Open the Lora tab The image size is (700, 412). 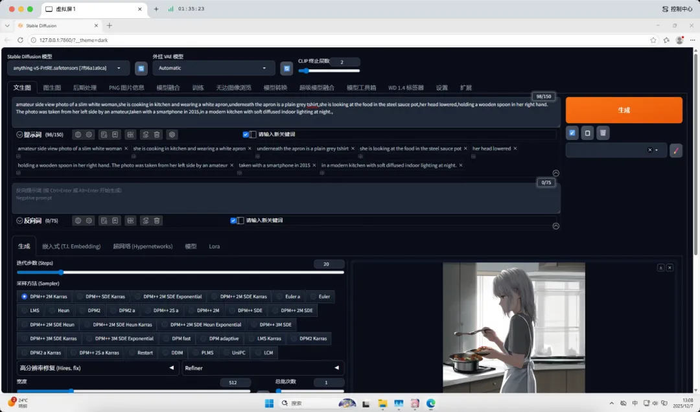[x=214, y=246]
